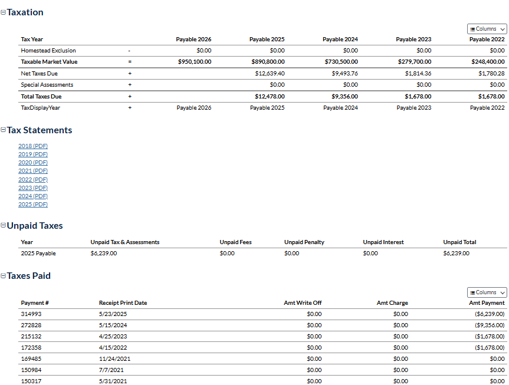
Task: Expand the Special Assessments plus sign
Action: [x=130, y=85]
